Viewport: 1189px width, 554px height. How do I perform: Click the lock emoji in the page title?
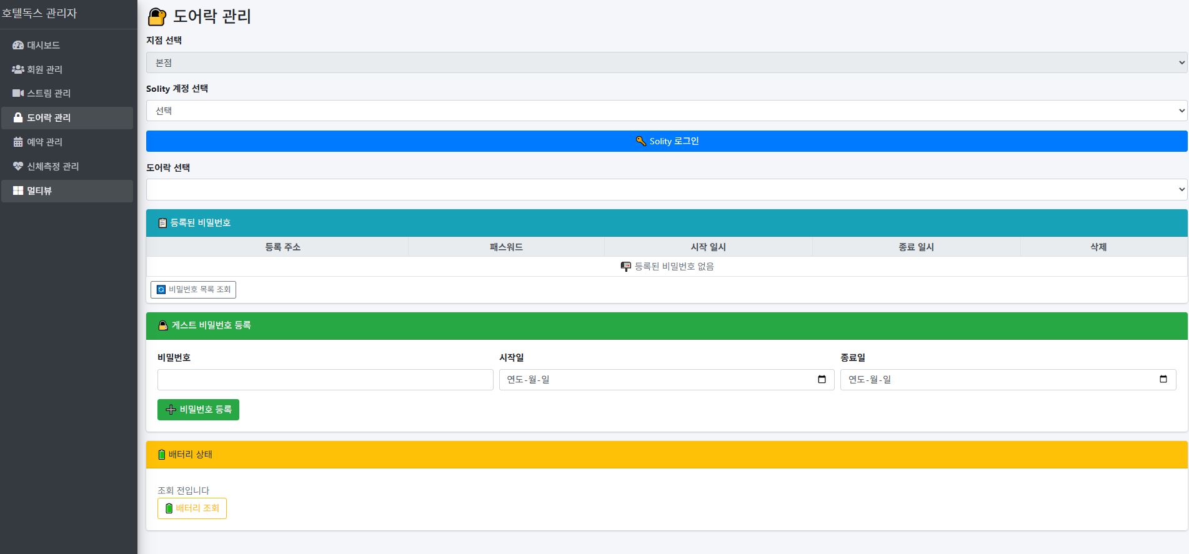pos(157,17)
